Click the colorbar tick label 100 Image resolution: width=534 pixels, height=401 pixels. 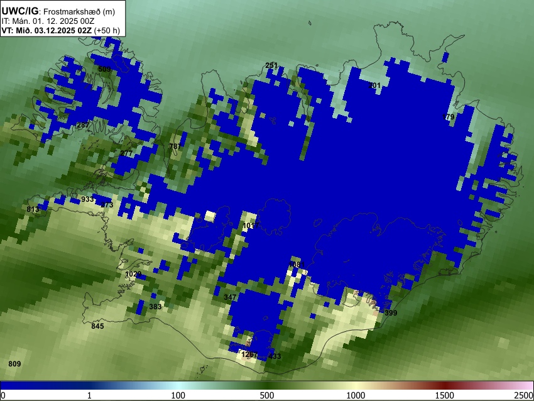[178, 395]
